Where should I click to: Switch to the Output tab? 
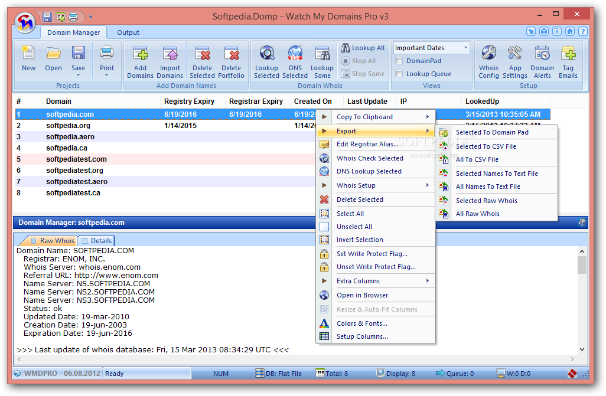coord(128,32)
